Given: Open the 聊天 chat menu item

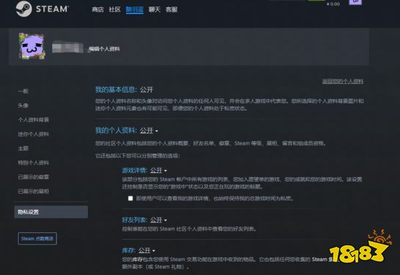Looking at the screenshot, I should tap(155, 10).
